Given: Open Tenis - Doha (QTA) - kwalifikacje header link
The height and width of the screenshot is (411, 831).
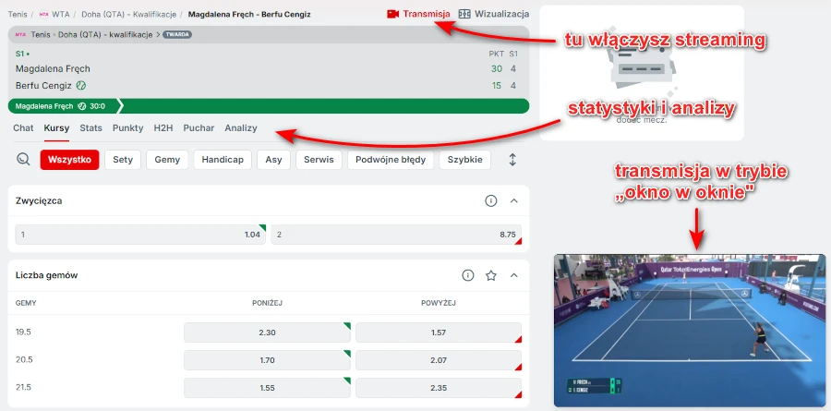Looking at the screenshot, I should [91, 34].
